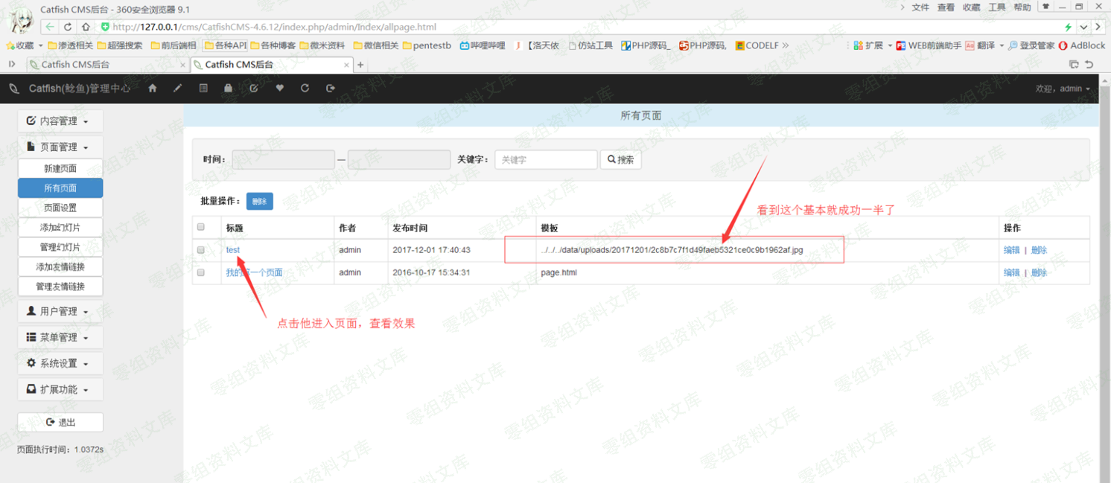Click the pencil write icon in navbar
Image resolution: width=1111 pixels, height=483 pixels.
click(x=177, y=89)
